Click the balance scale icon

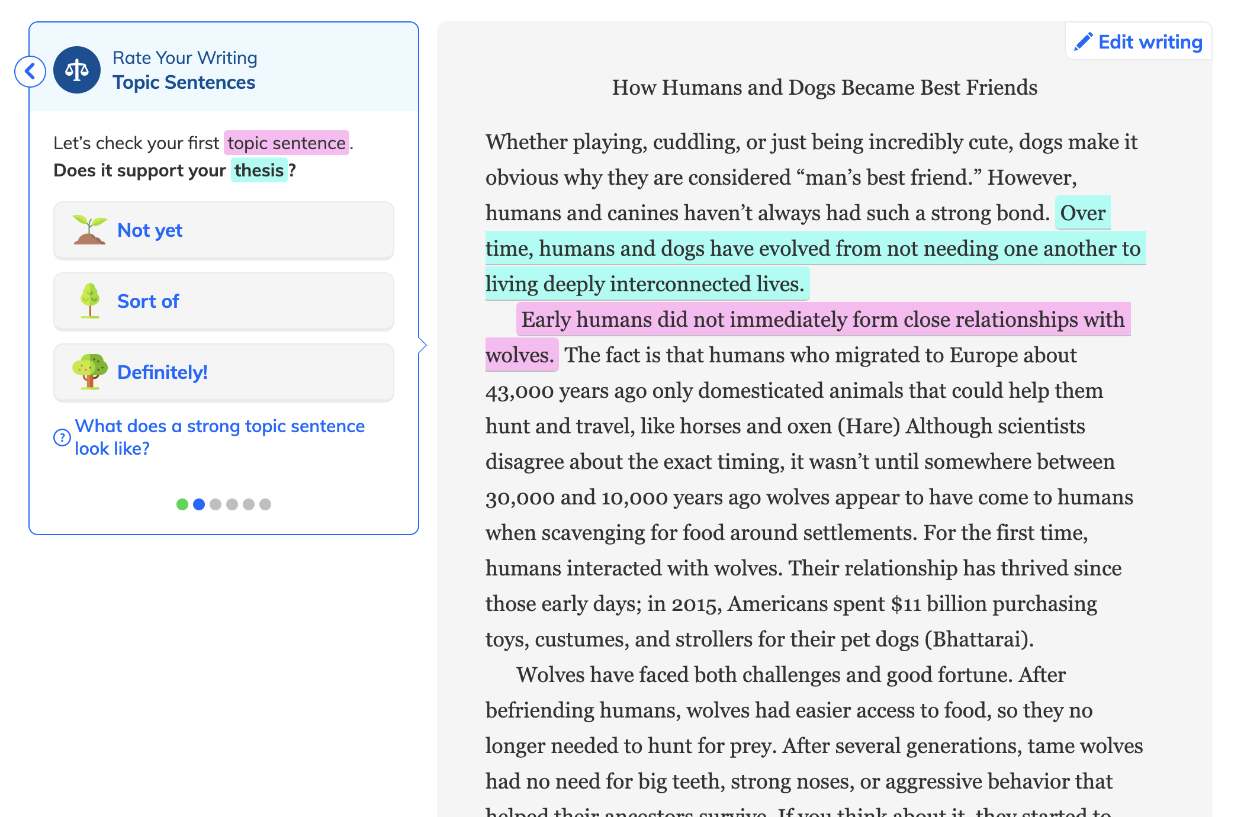(x=77, y=70)
